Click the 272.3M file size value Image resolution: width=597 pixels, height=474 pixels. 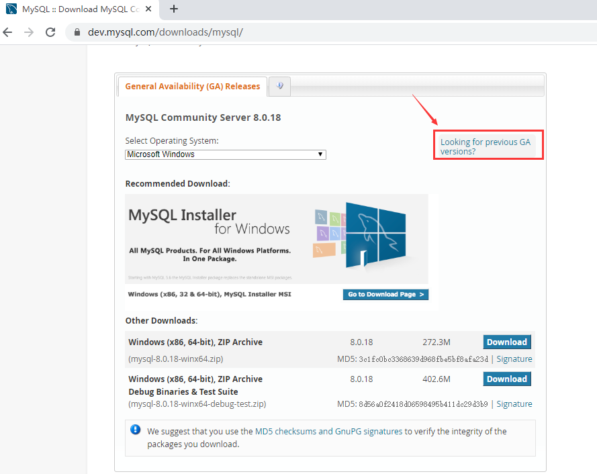point(437,342)
